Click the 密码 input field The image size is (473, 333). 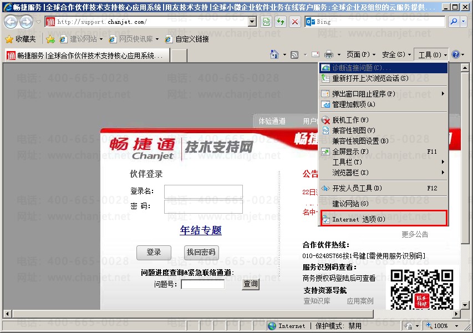[204, 206]
